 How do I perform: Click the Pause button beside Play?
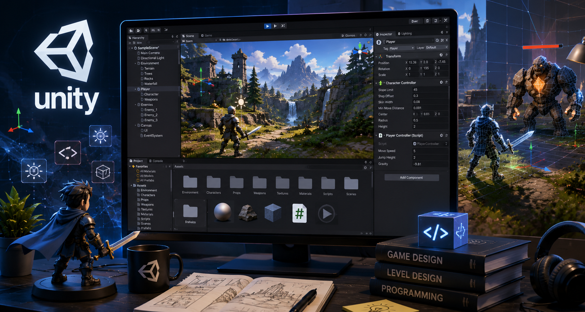pyautogui.click(x=276, y=26)
